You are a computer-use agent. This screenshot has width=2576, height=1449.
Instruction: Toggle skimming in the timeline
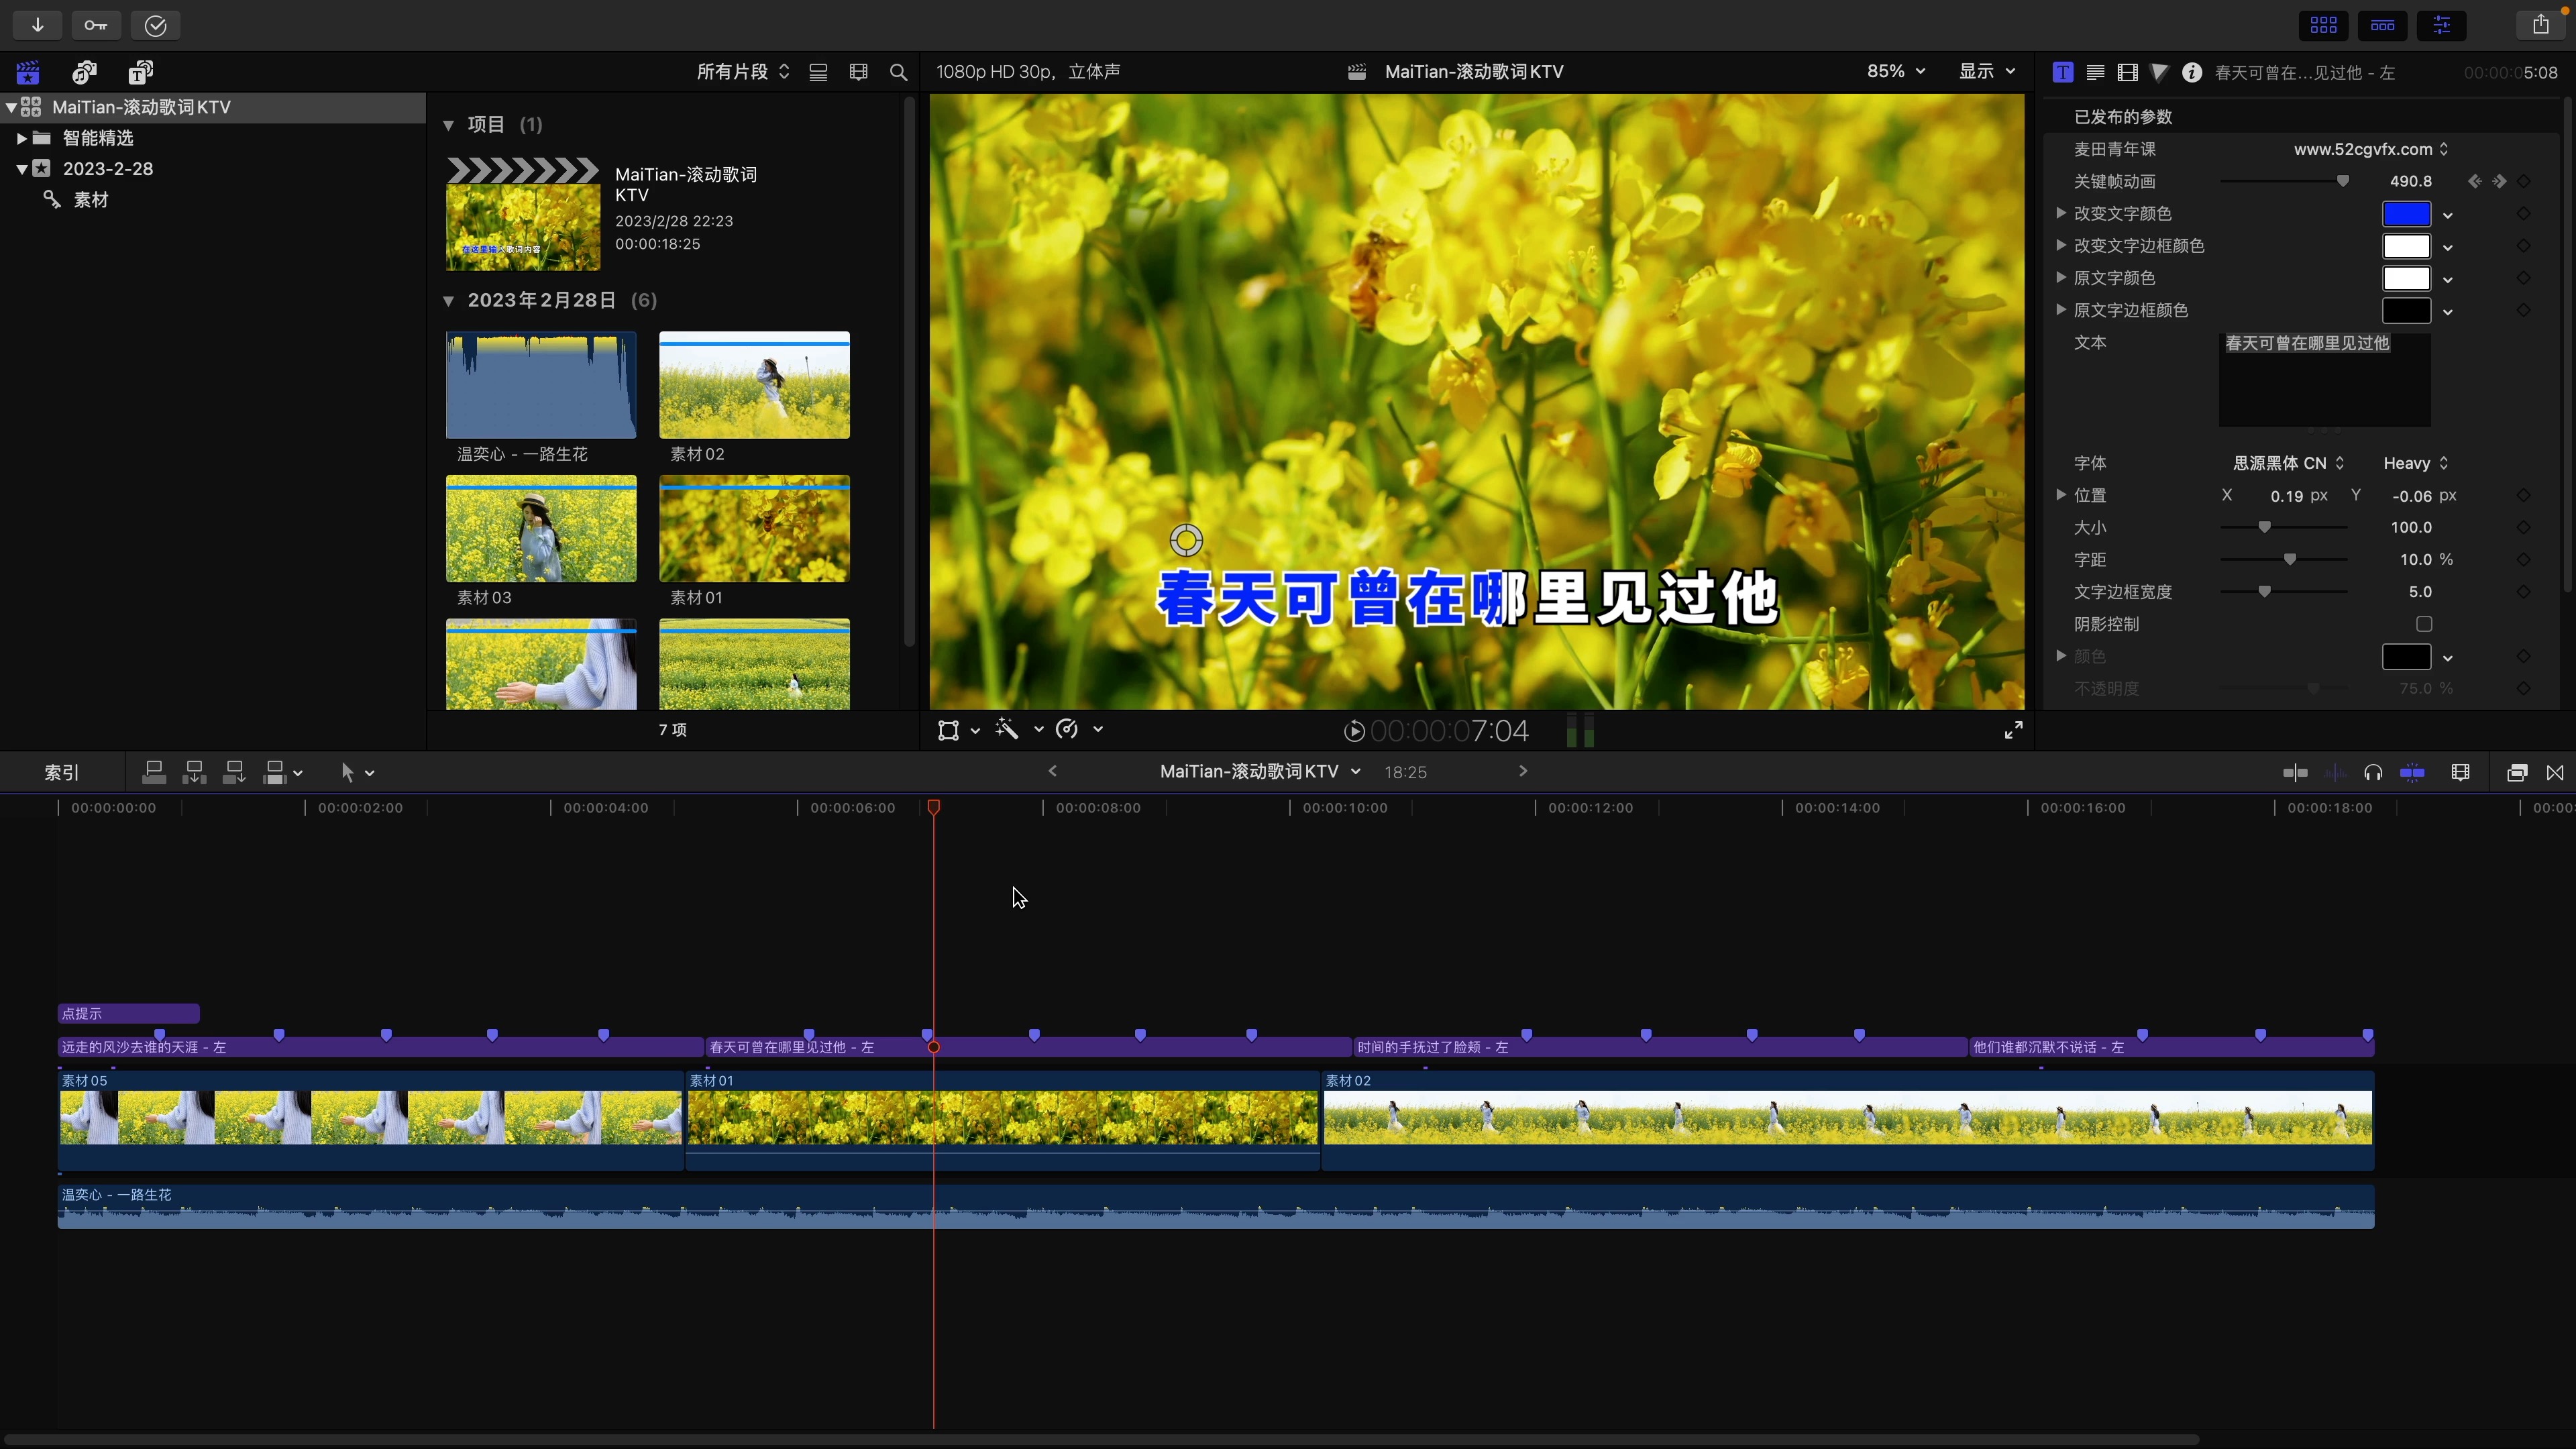click(x=2295, y=773)
